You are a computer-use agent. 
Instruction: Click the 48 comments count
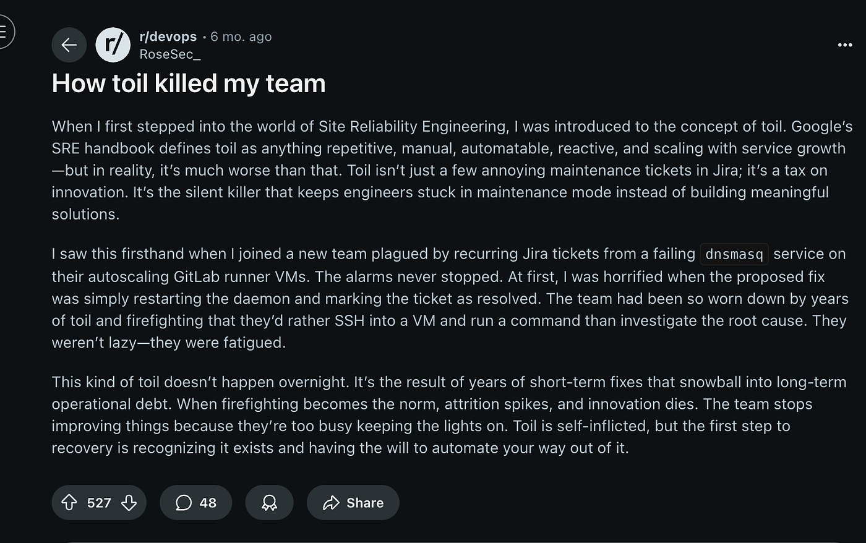(x=208, y=503)
